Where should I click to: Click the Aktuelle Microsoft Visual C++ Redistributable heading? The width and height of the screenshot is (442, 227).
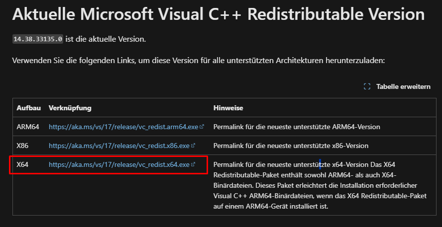(219, 14)
